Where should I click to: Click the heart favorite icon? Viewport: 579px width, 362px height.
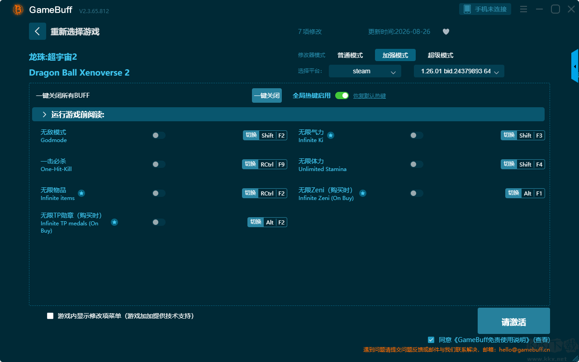coord(446,32)
